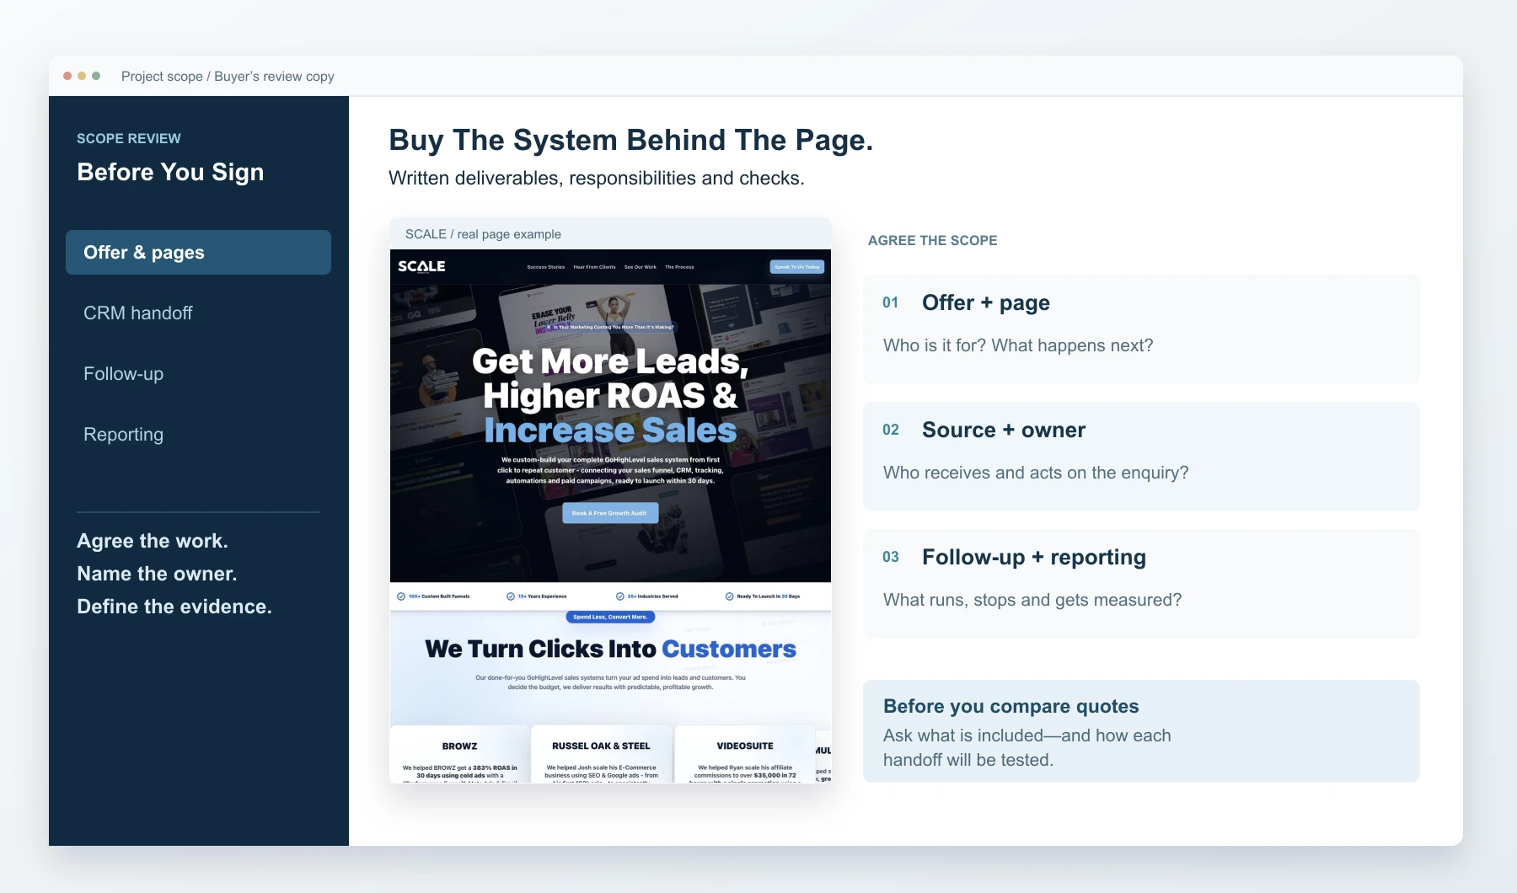
Task: Click the Buy The System Behind The Page heading
Action: point(631,140)
